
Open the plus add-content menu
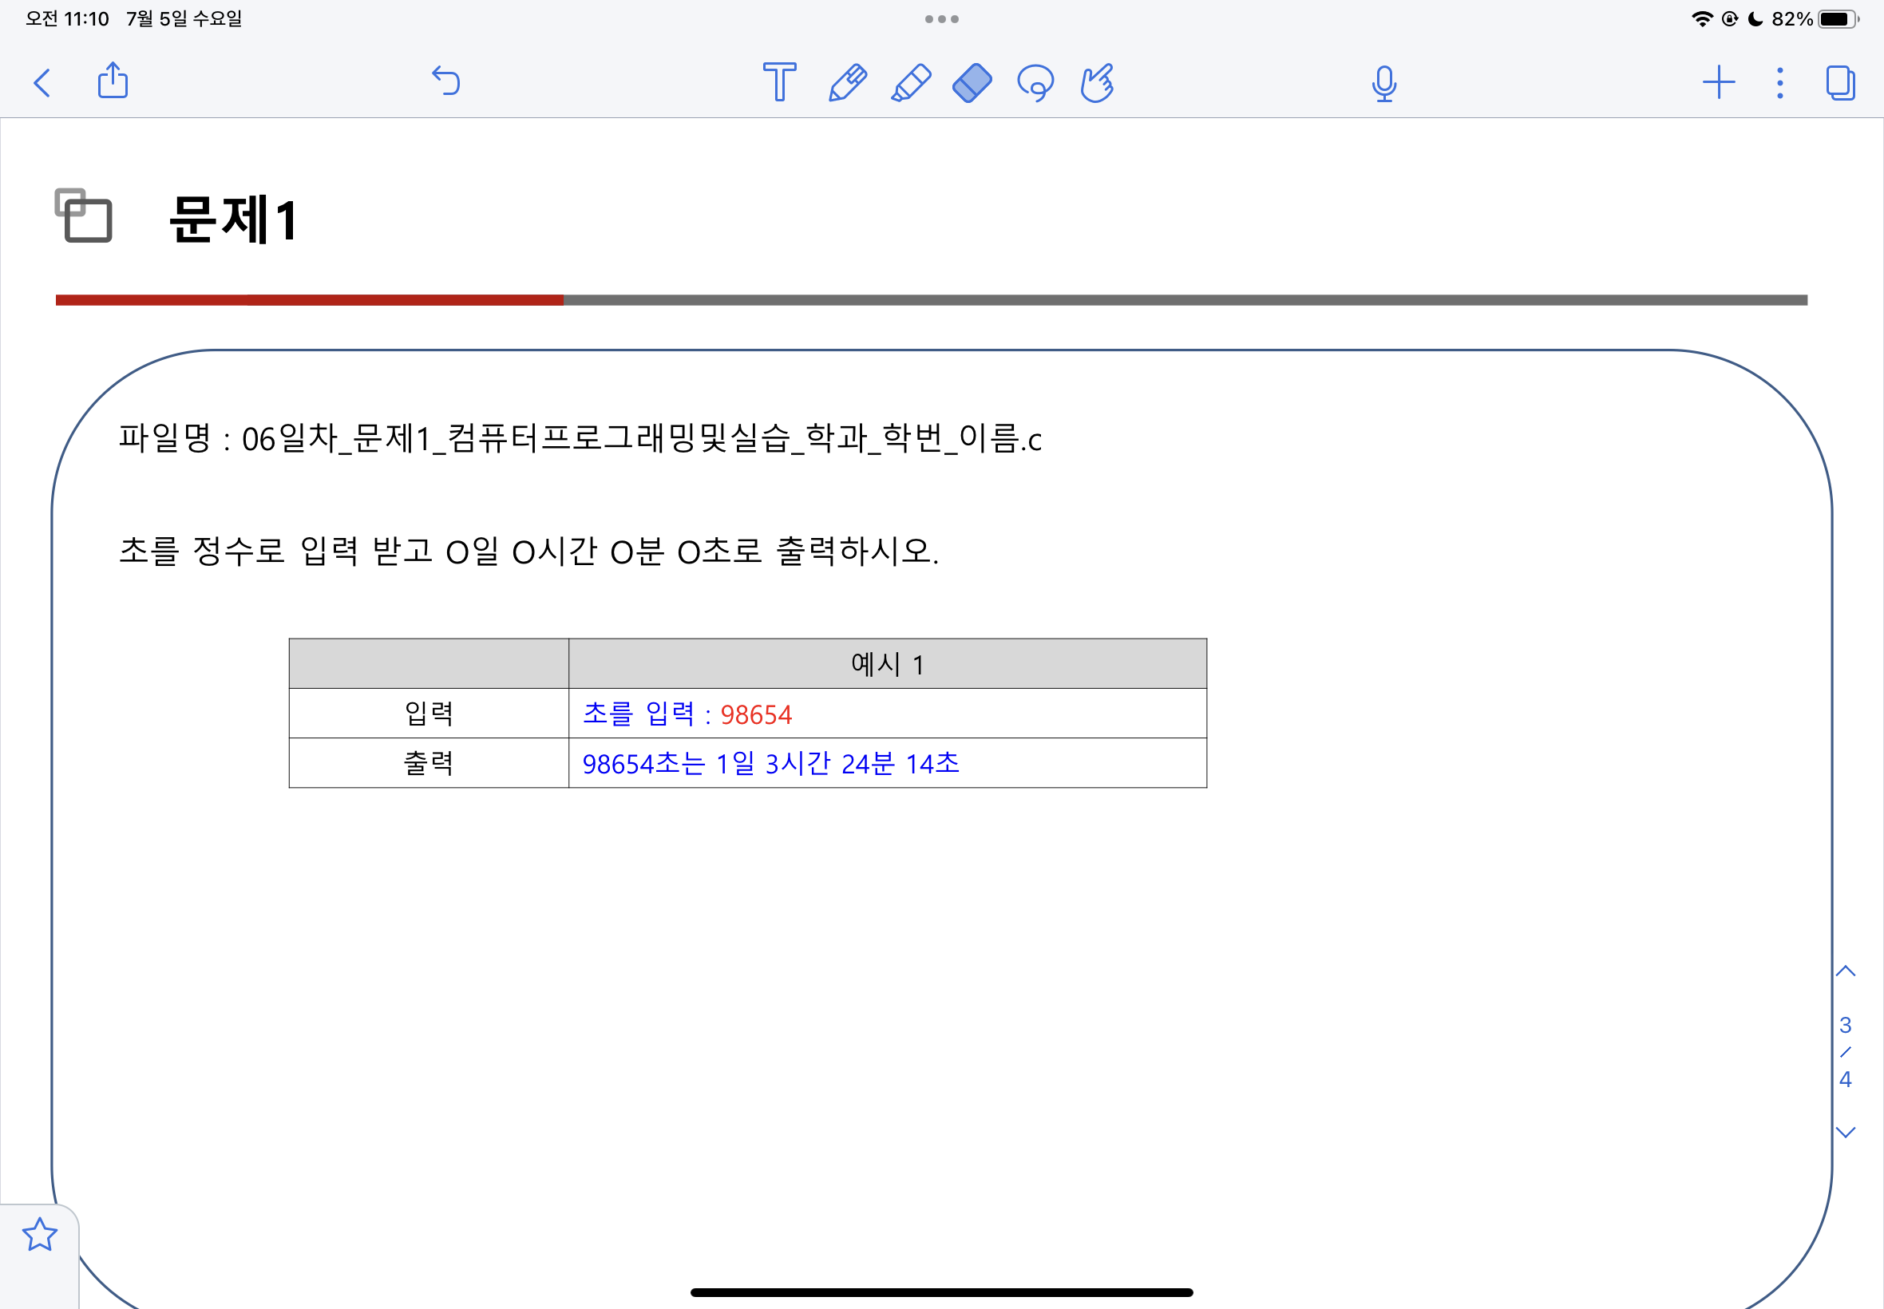coord(1718,83)
